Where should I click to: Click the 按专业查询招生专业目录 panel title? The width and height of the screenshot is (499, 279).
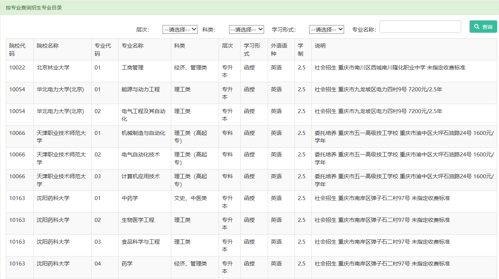tap(34, 8)
